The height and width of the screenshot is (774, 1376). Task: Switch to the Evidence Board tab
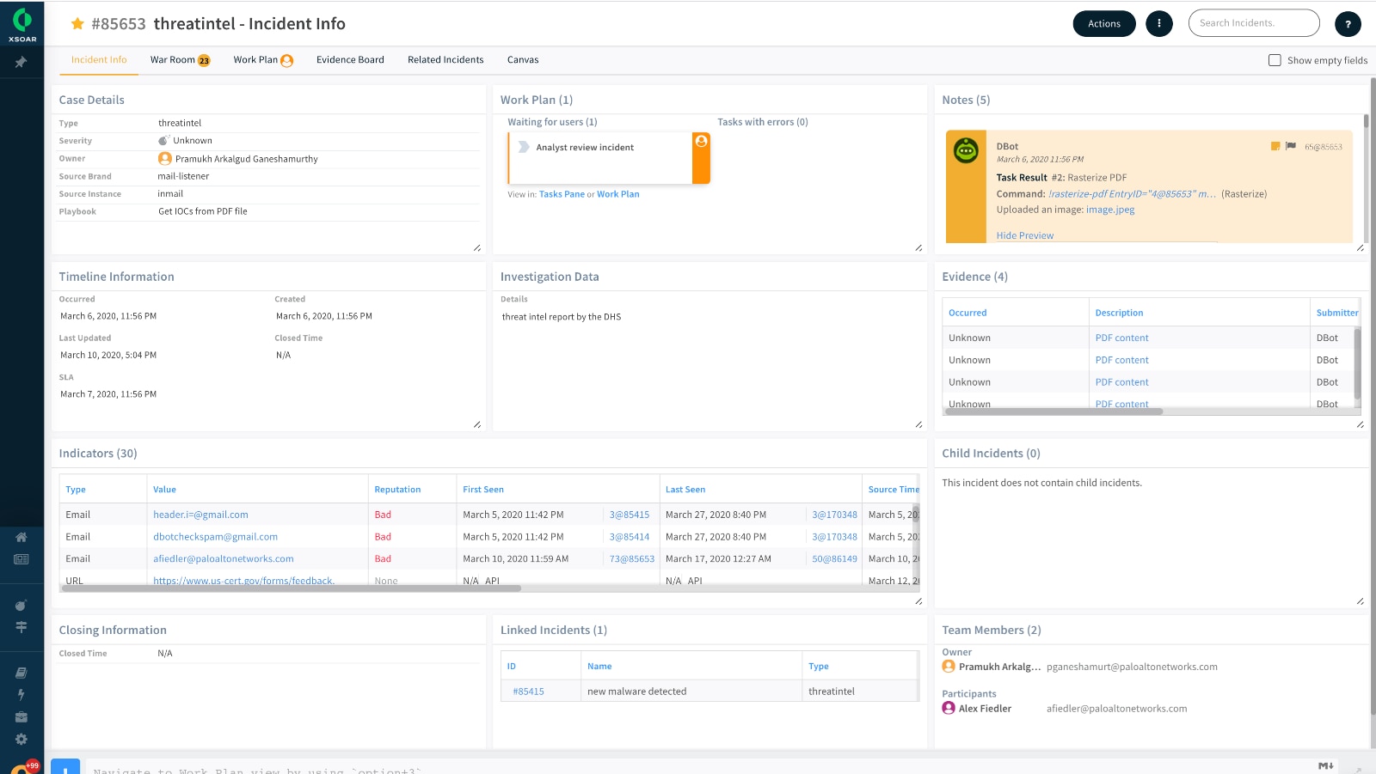(x=350, y=60)
